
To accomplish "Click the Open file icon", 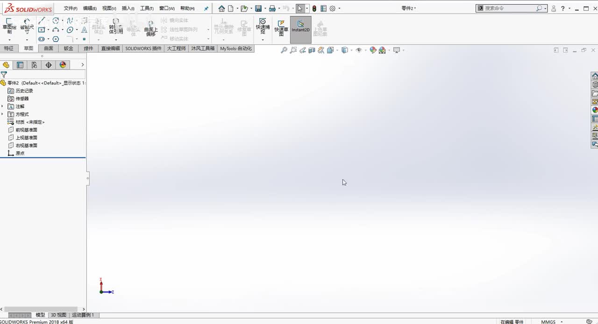I will point(244,8).
